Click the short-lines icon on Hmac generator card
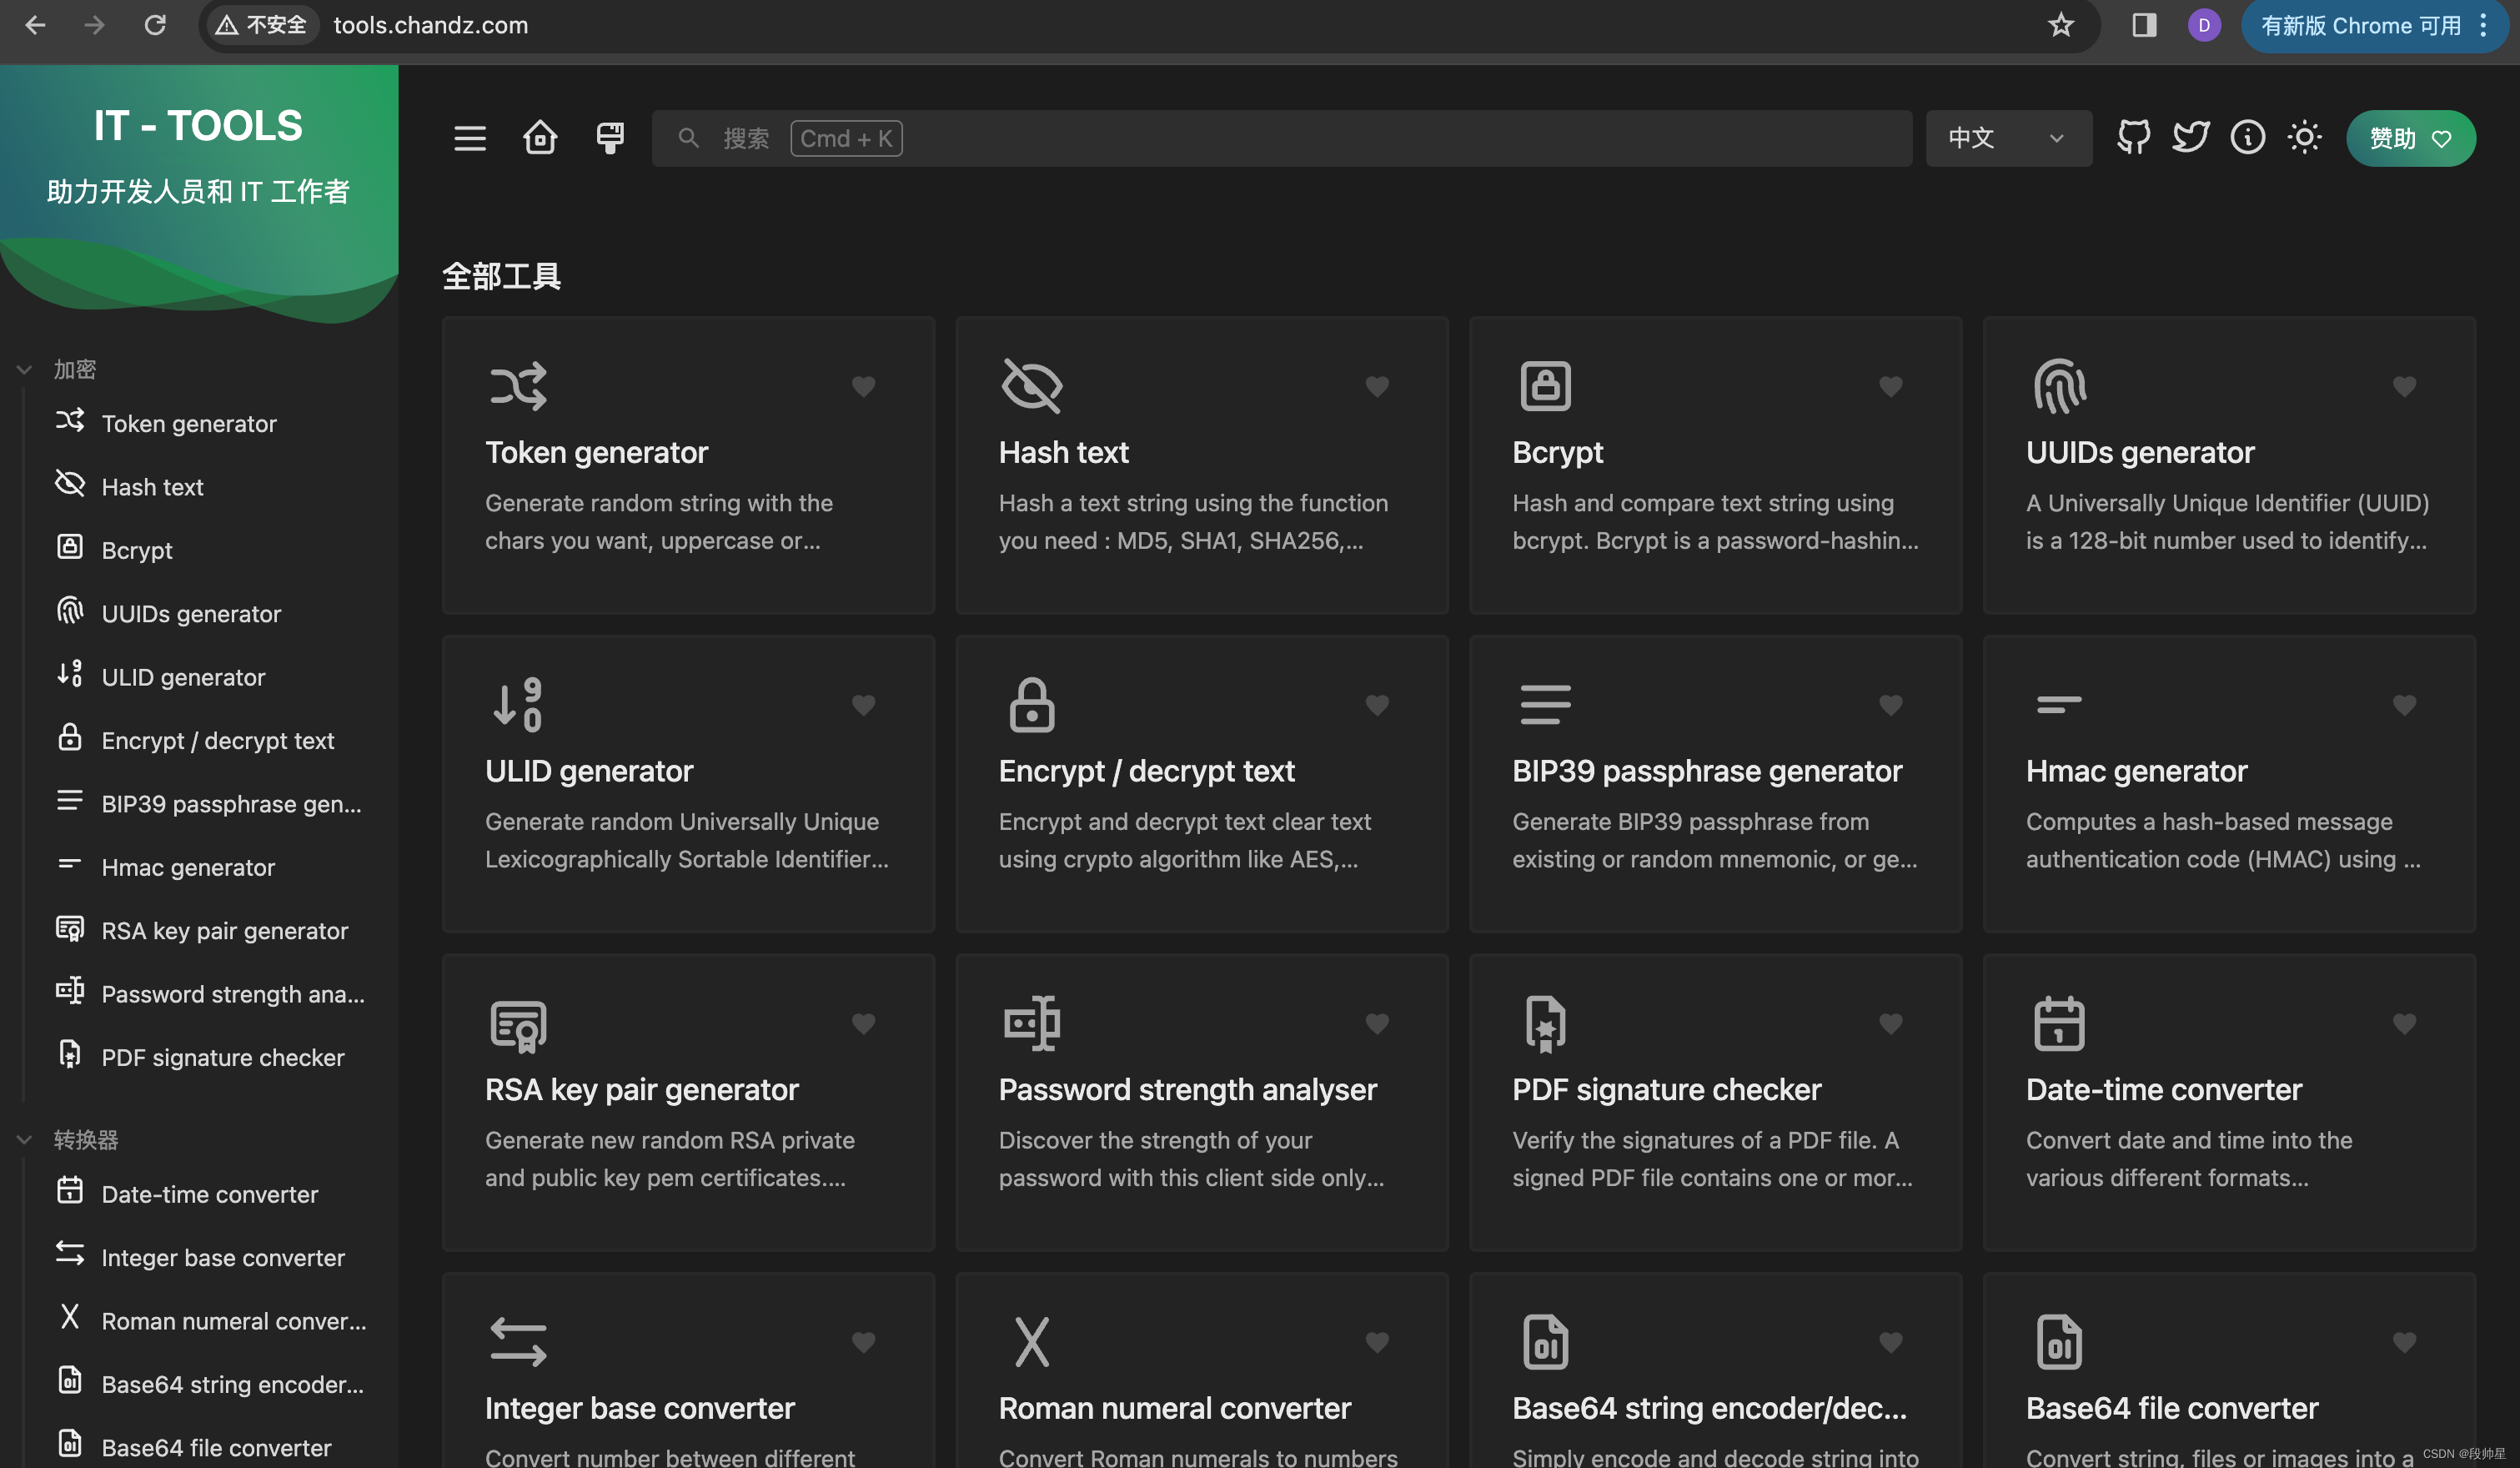 click(x=2059, y=705)
